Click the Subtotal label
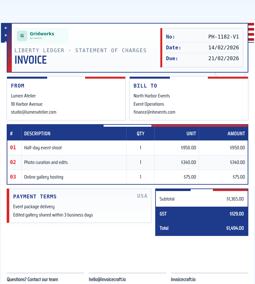This screenshot has height=284, width=255. pyautogui.click(x=167, y=199)
